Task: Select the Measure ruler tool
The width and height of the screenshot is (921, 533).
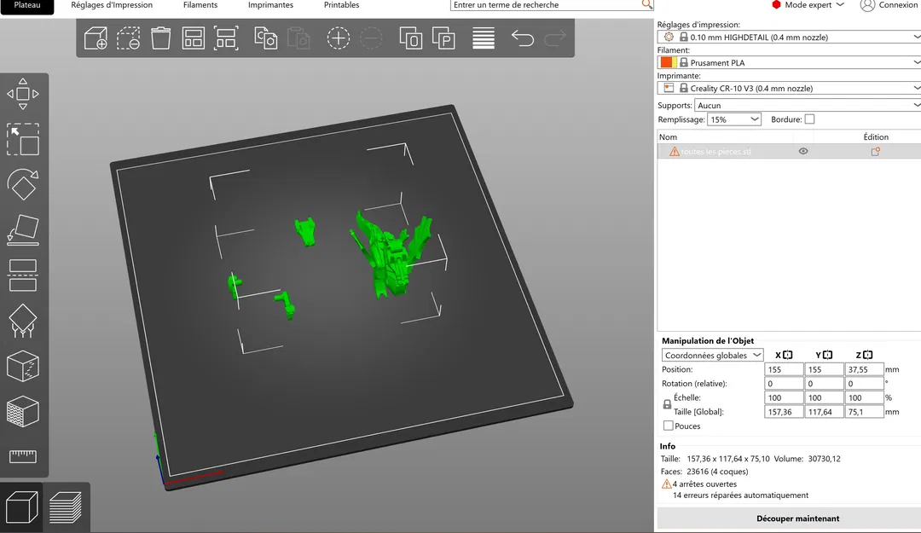Action: [23, 456]
